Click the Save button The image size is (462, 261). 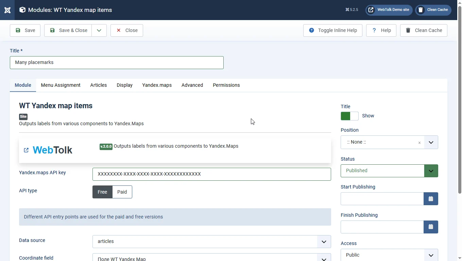(x=25, y=30)
